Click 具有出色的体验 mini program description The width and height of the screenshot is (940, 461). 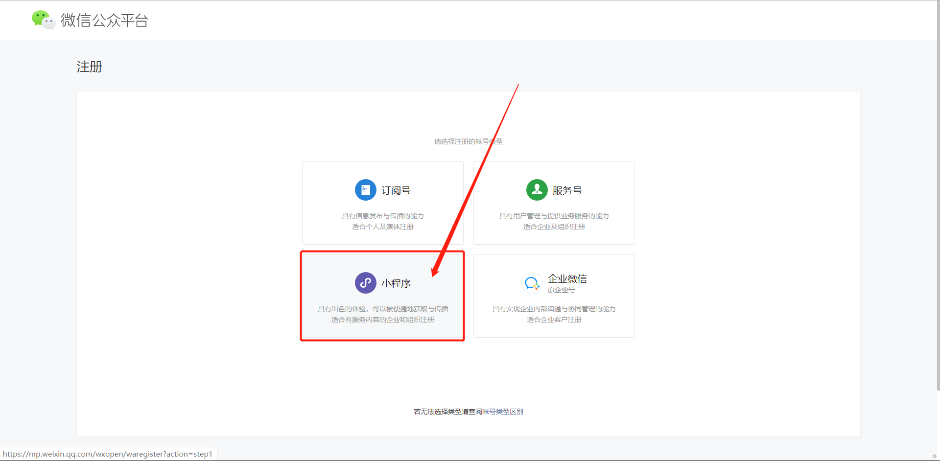pos(383,309)
